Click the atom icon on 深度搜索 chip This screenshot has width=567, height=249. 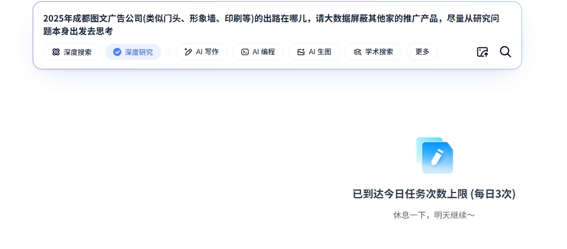[x=56, y=52]
